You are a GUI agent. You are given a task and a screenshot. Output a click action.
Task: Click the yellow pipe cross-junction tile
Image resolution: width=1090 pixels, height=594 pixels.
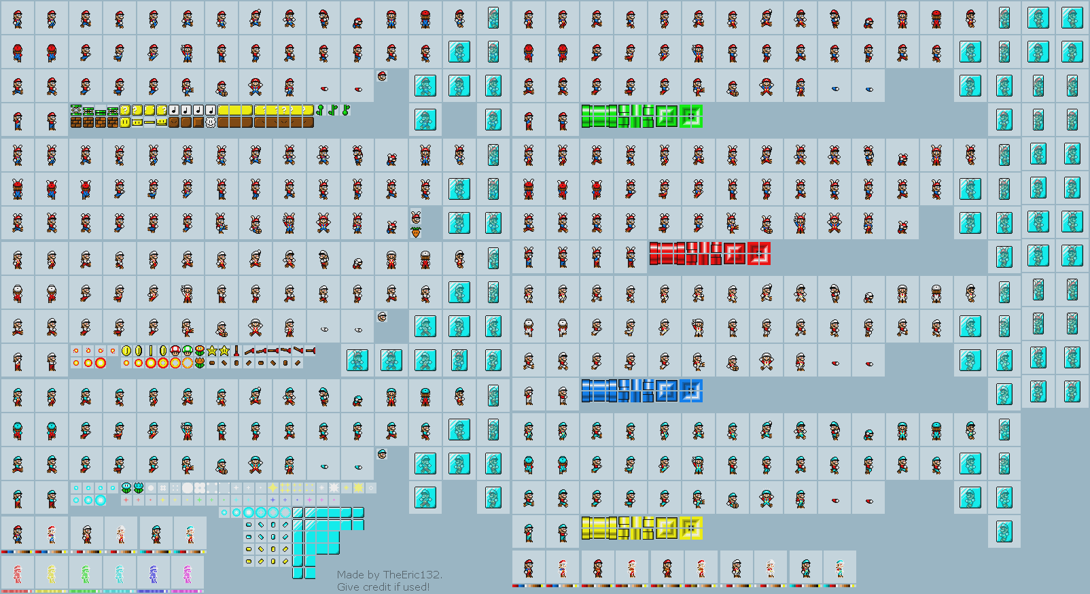[x=691, y=528]
